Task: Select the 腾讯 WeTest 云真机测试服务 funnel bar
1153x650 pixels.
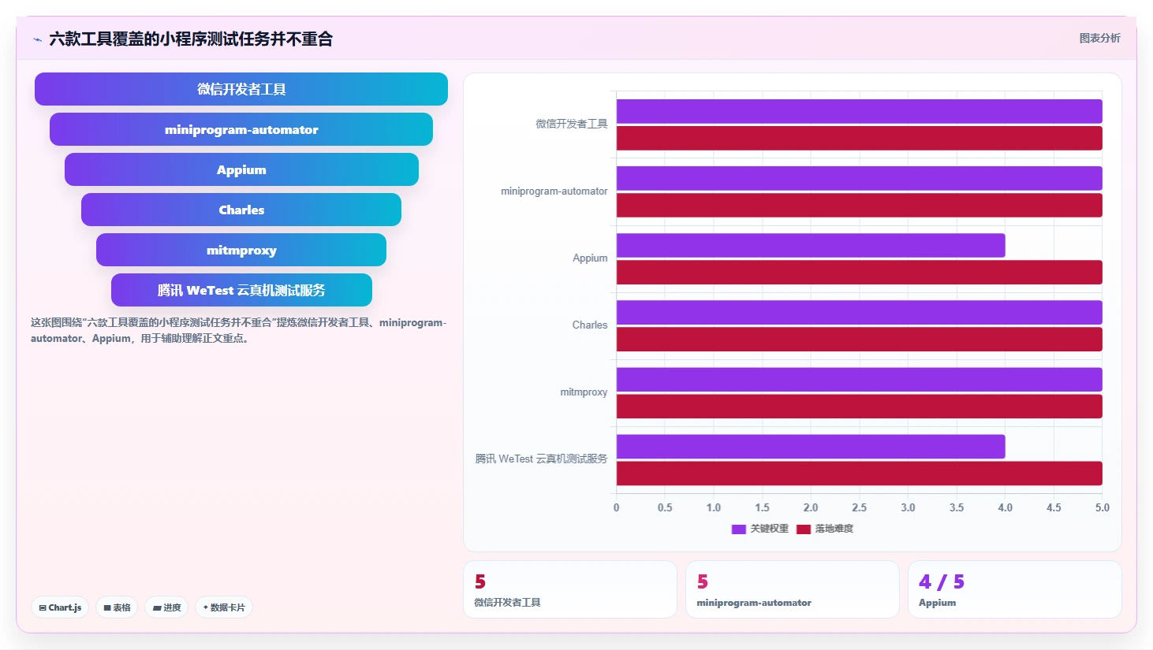Action: (241, 290)
